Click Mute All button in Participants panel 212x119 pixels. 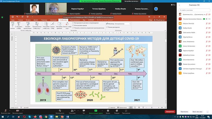click(197, 112)
